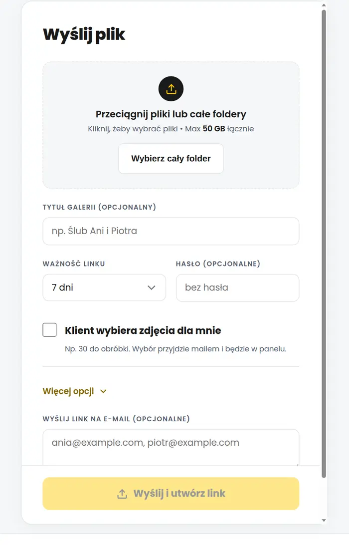The width and height of the screenshot is (349, 545).
Task: Click the Przeciągnij pliki lub całe foldery text
Action: point(171,114)
